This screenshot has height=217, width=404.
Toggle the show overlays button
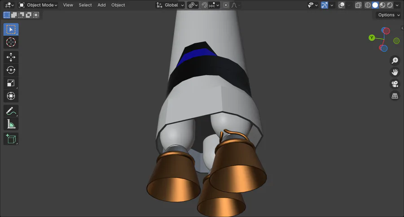[x=342, y=5]
